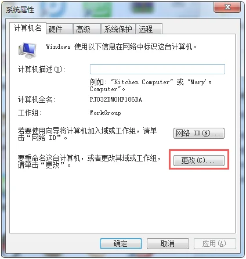
Task: Select the 系统保护 tab
Action: [118, 29]
